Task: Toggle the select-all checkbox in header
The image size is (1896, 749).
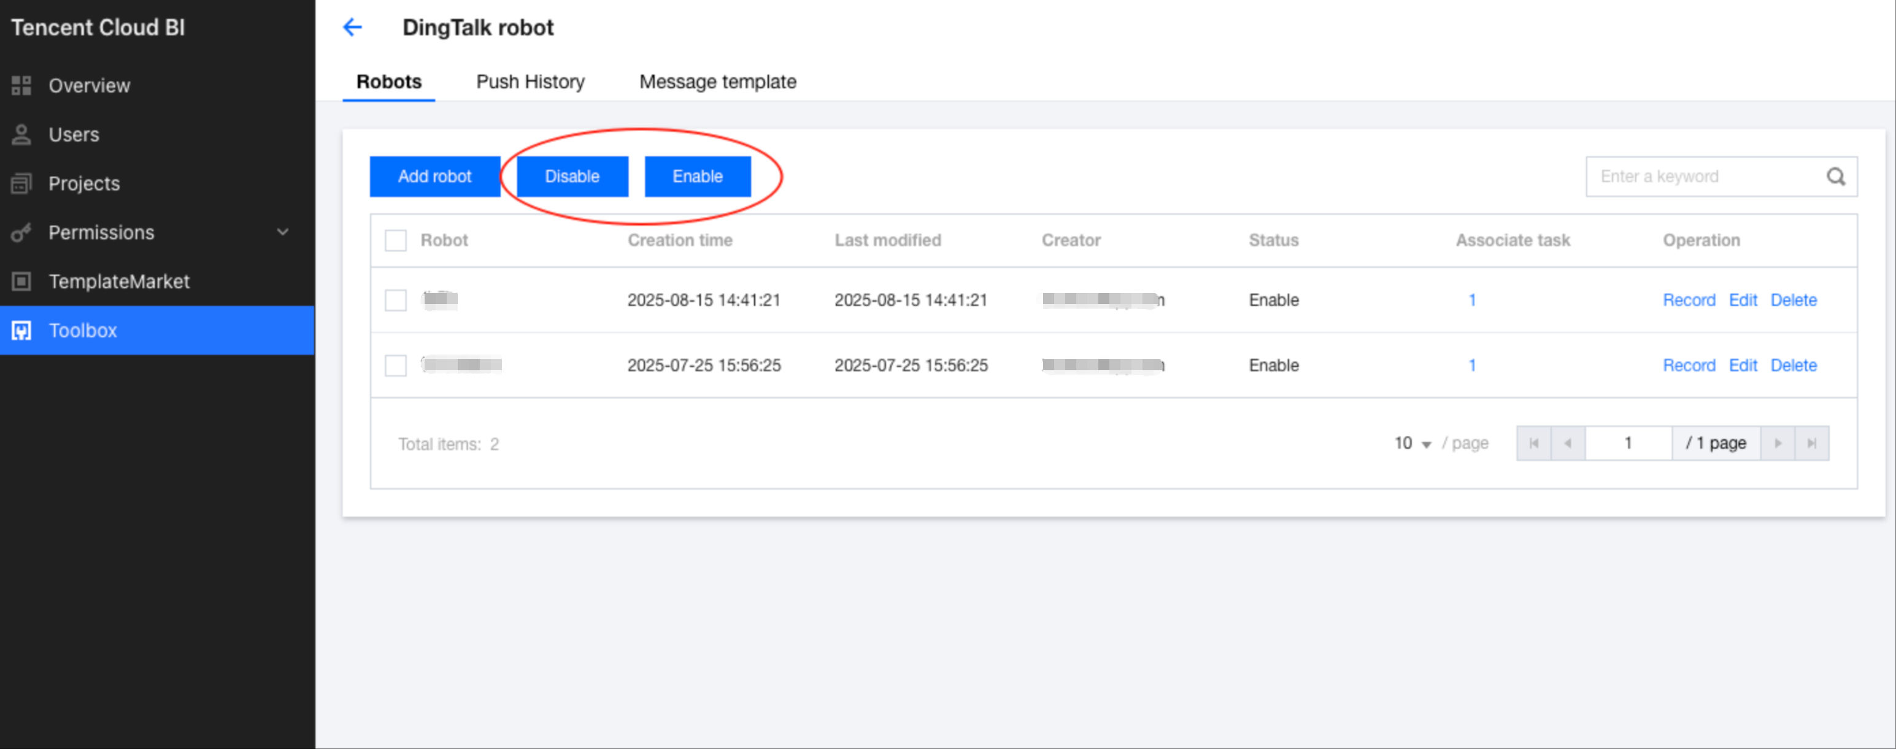Action: pyautogui.click(x=395, y=240)
